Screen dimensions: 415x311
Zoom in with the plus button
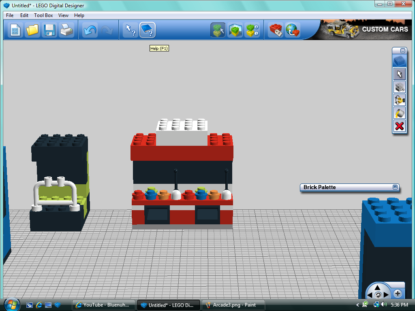pos(398,293)
